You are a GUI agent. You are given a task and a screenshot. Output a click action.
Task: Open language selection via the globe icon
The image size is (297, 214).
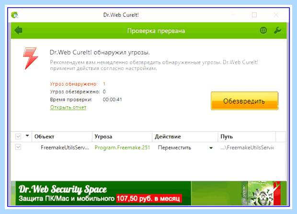click(x=263, y=30)
